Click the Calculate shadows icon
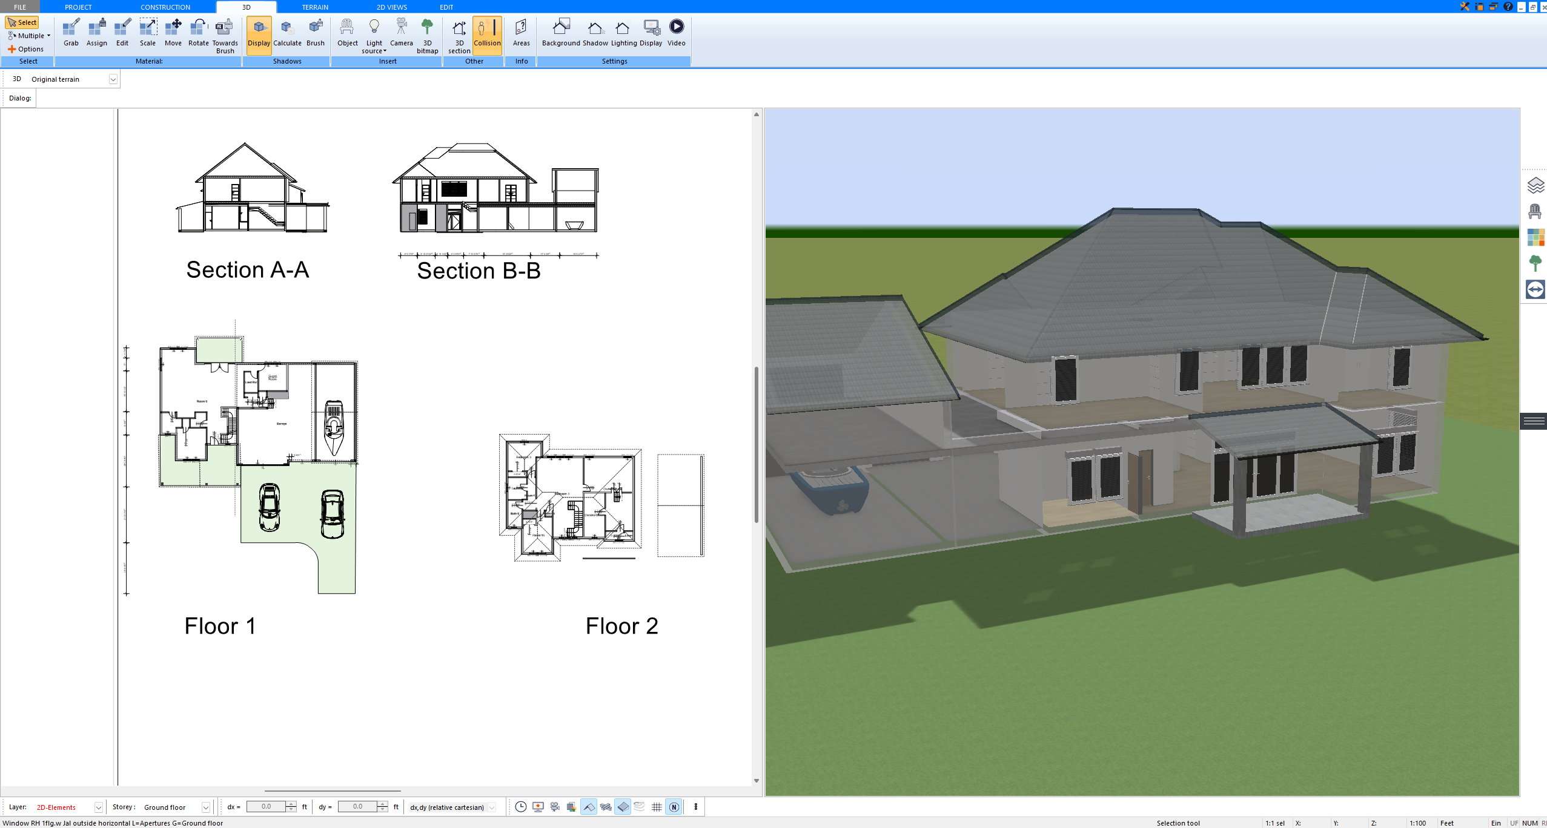This screenshot has width=1547, height=828. [287, 33]
